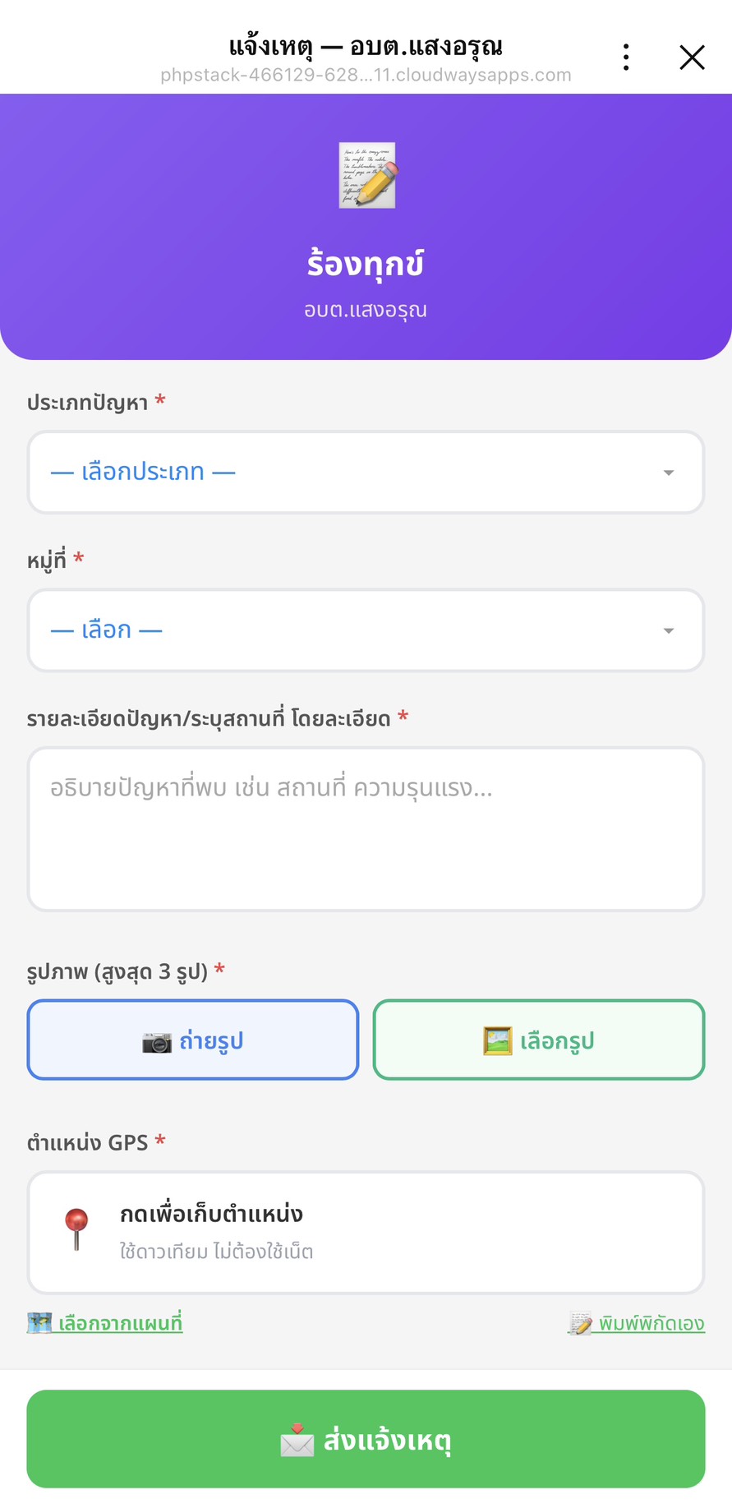Tap the เลือกรูป gallery button
732x1508 pixels.
point(539,1040)
